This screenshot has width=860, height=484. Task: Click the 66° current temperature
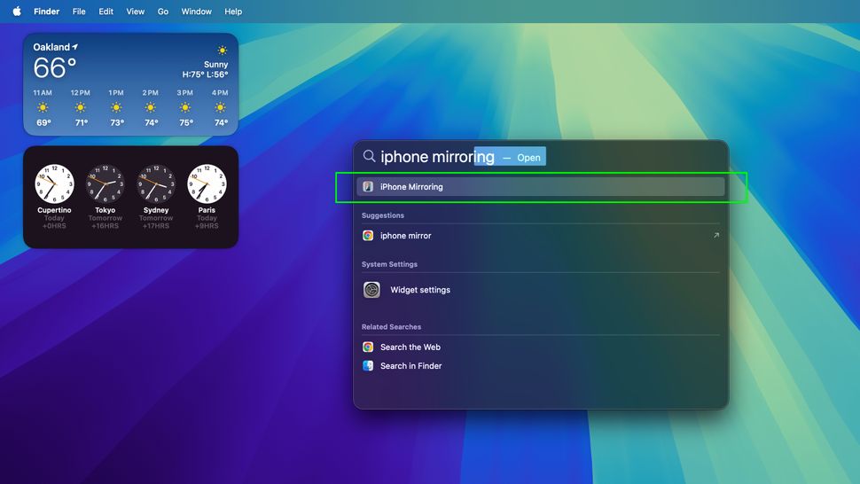(54, 68)
